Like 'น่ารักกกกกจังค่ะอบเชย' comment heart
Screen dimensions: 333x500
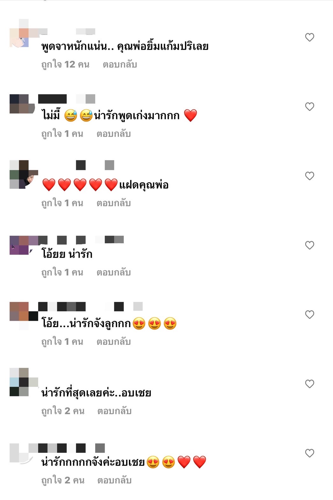point(309,453)
